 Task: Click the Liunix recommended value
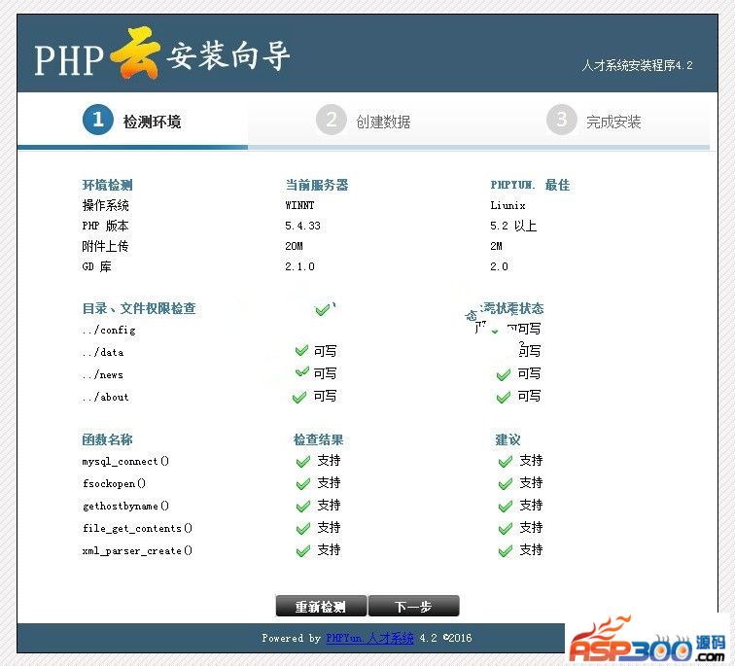[507, 205]
